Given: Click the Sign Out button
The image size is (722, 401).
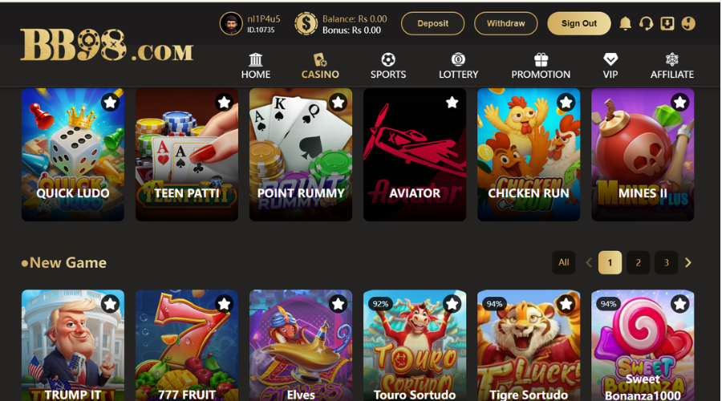Looking at the screenshot, I should pos(578,23).
